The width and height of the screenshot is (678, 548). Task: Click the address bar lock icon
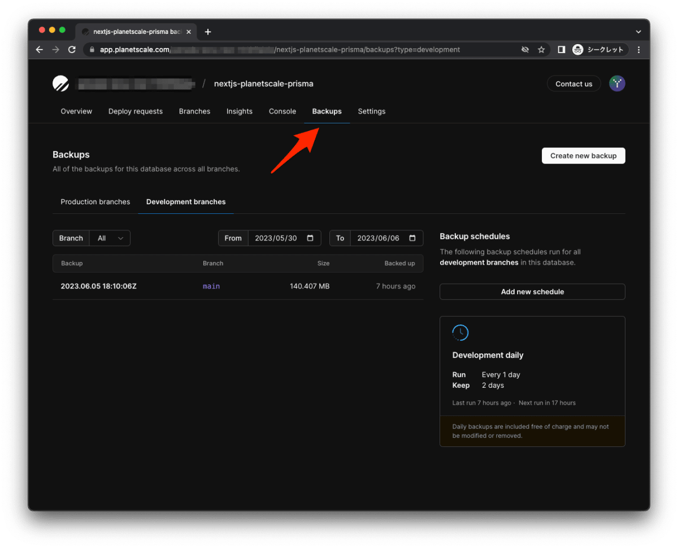coord(92,50)
